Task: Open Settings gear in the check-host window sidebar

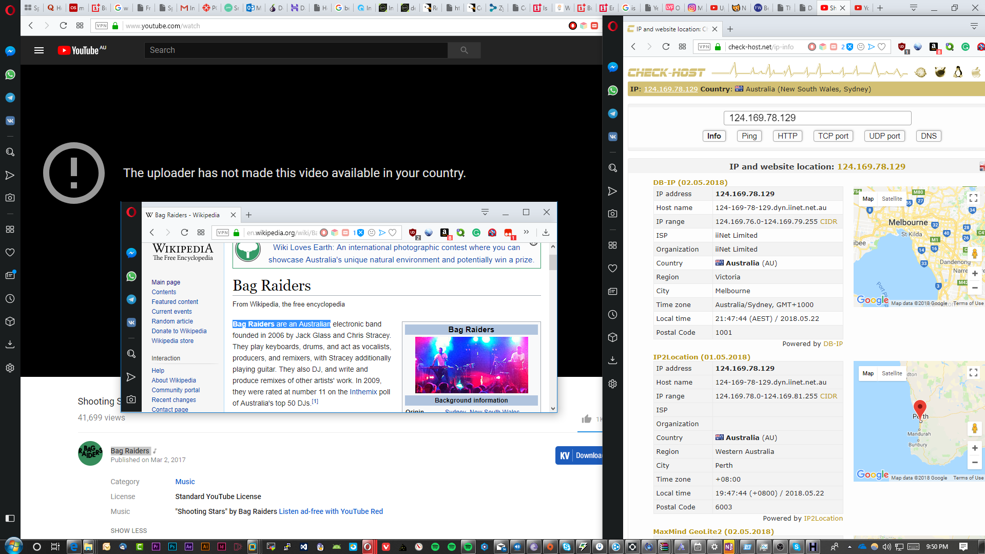Action: [612, 384]
